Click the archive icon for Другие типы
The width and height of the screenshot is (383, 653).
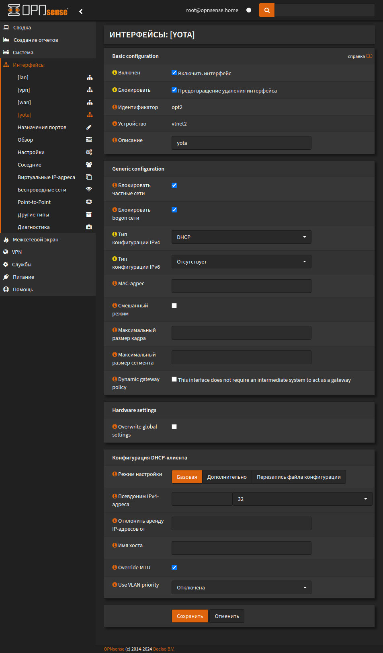(x=89, y=214)
